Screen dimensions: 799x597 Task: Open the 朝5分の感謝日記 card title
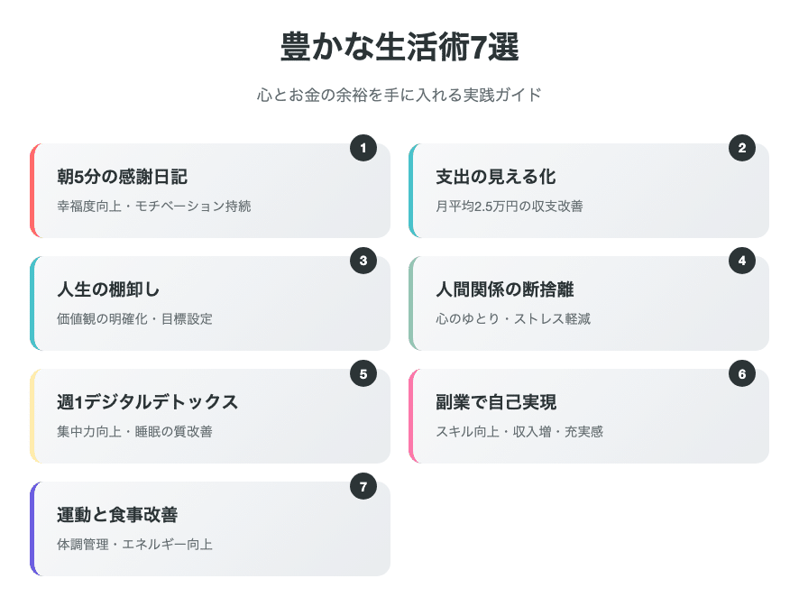pos(122,177)
